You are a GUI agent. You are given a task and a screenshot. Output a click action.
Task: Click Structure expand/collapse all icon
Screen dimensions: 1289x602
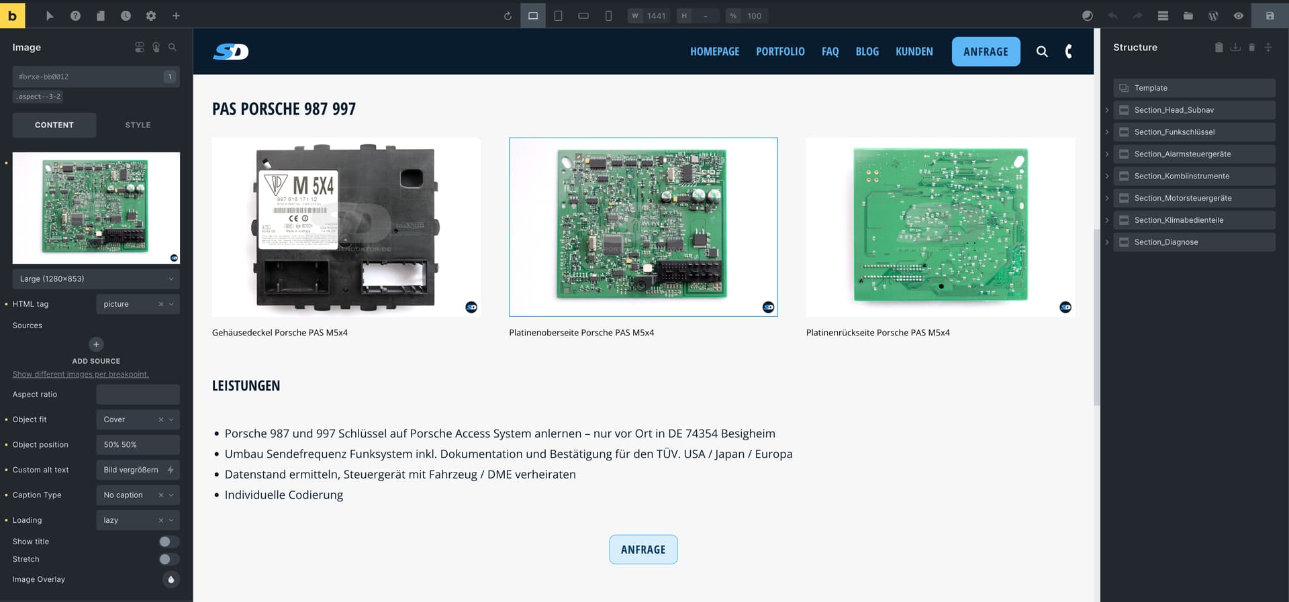(1268, 47)
